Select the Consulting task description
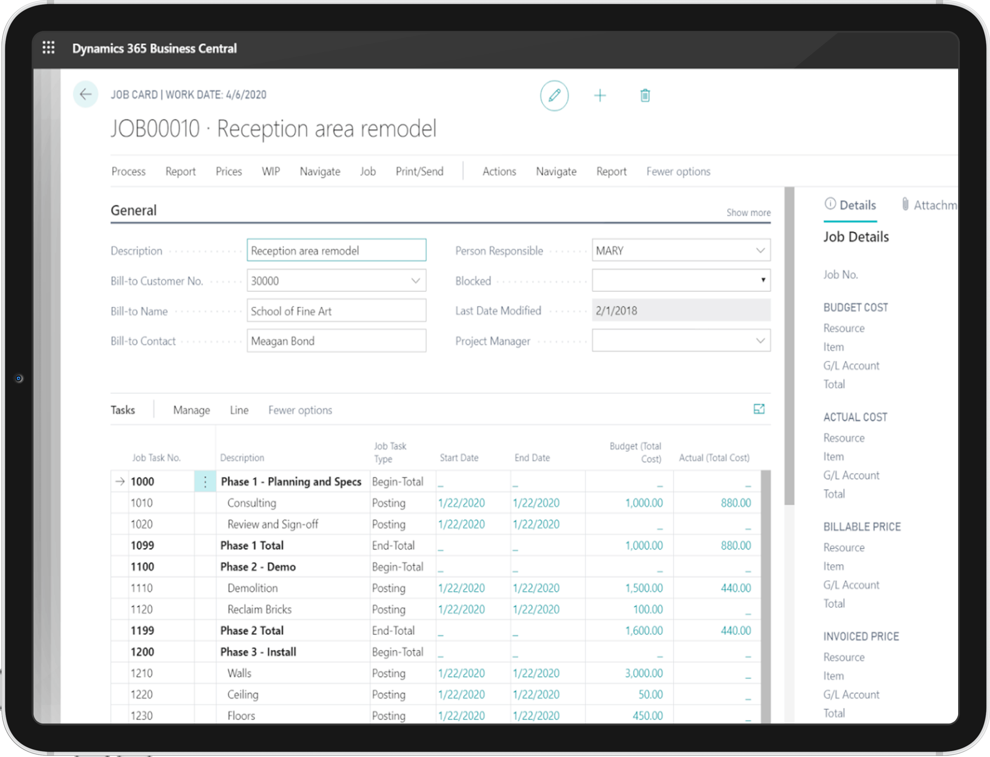The width and height of the screenshot is (990, 757). 251,503
